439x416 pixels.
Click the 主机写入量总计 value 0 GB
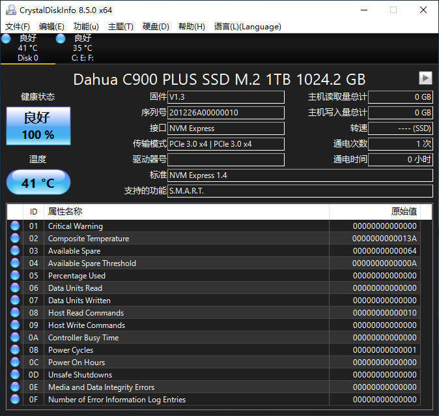(x=401, y=113)
